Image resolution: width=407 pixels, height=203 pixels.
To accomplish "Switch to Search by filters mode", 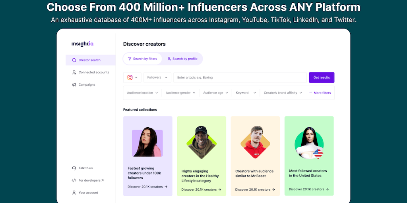I will [x=142, y=59].
